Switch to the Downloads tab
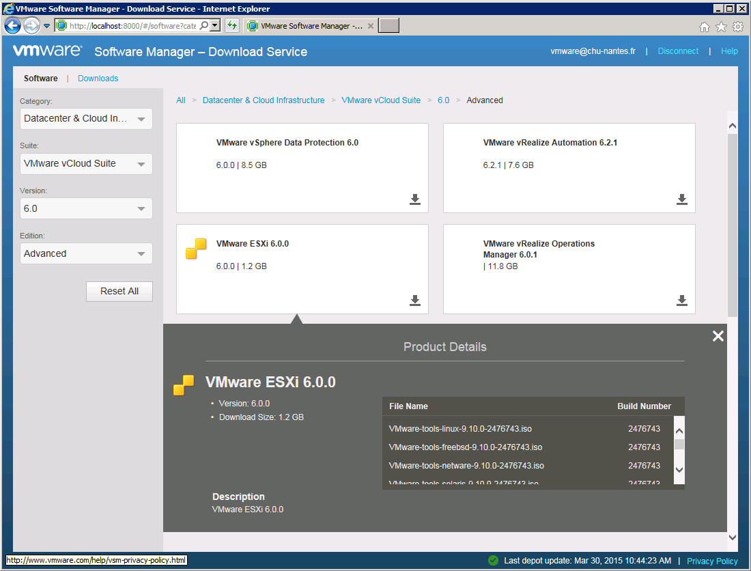Screen dimensions: 751x571 (x=98, y=79)
